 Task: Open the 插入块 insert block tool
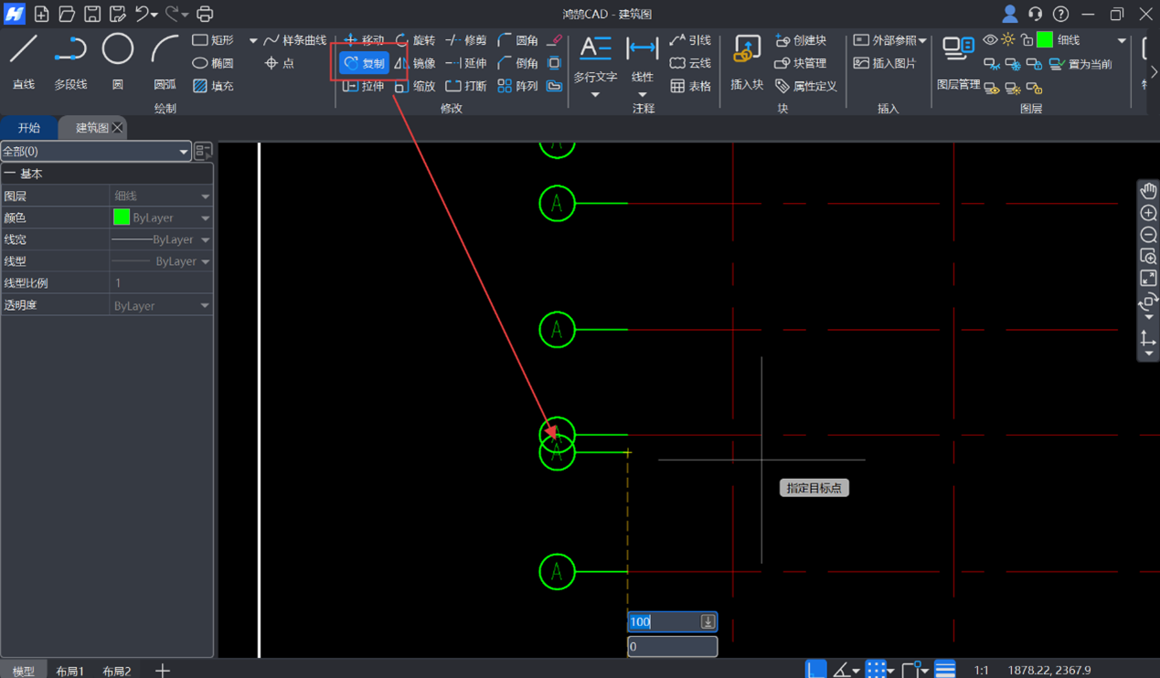coord(747,60)
